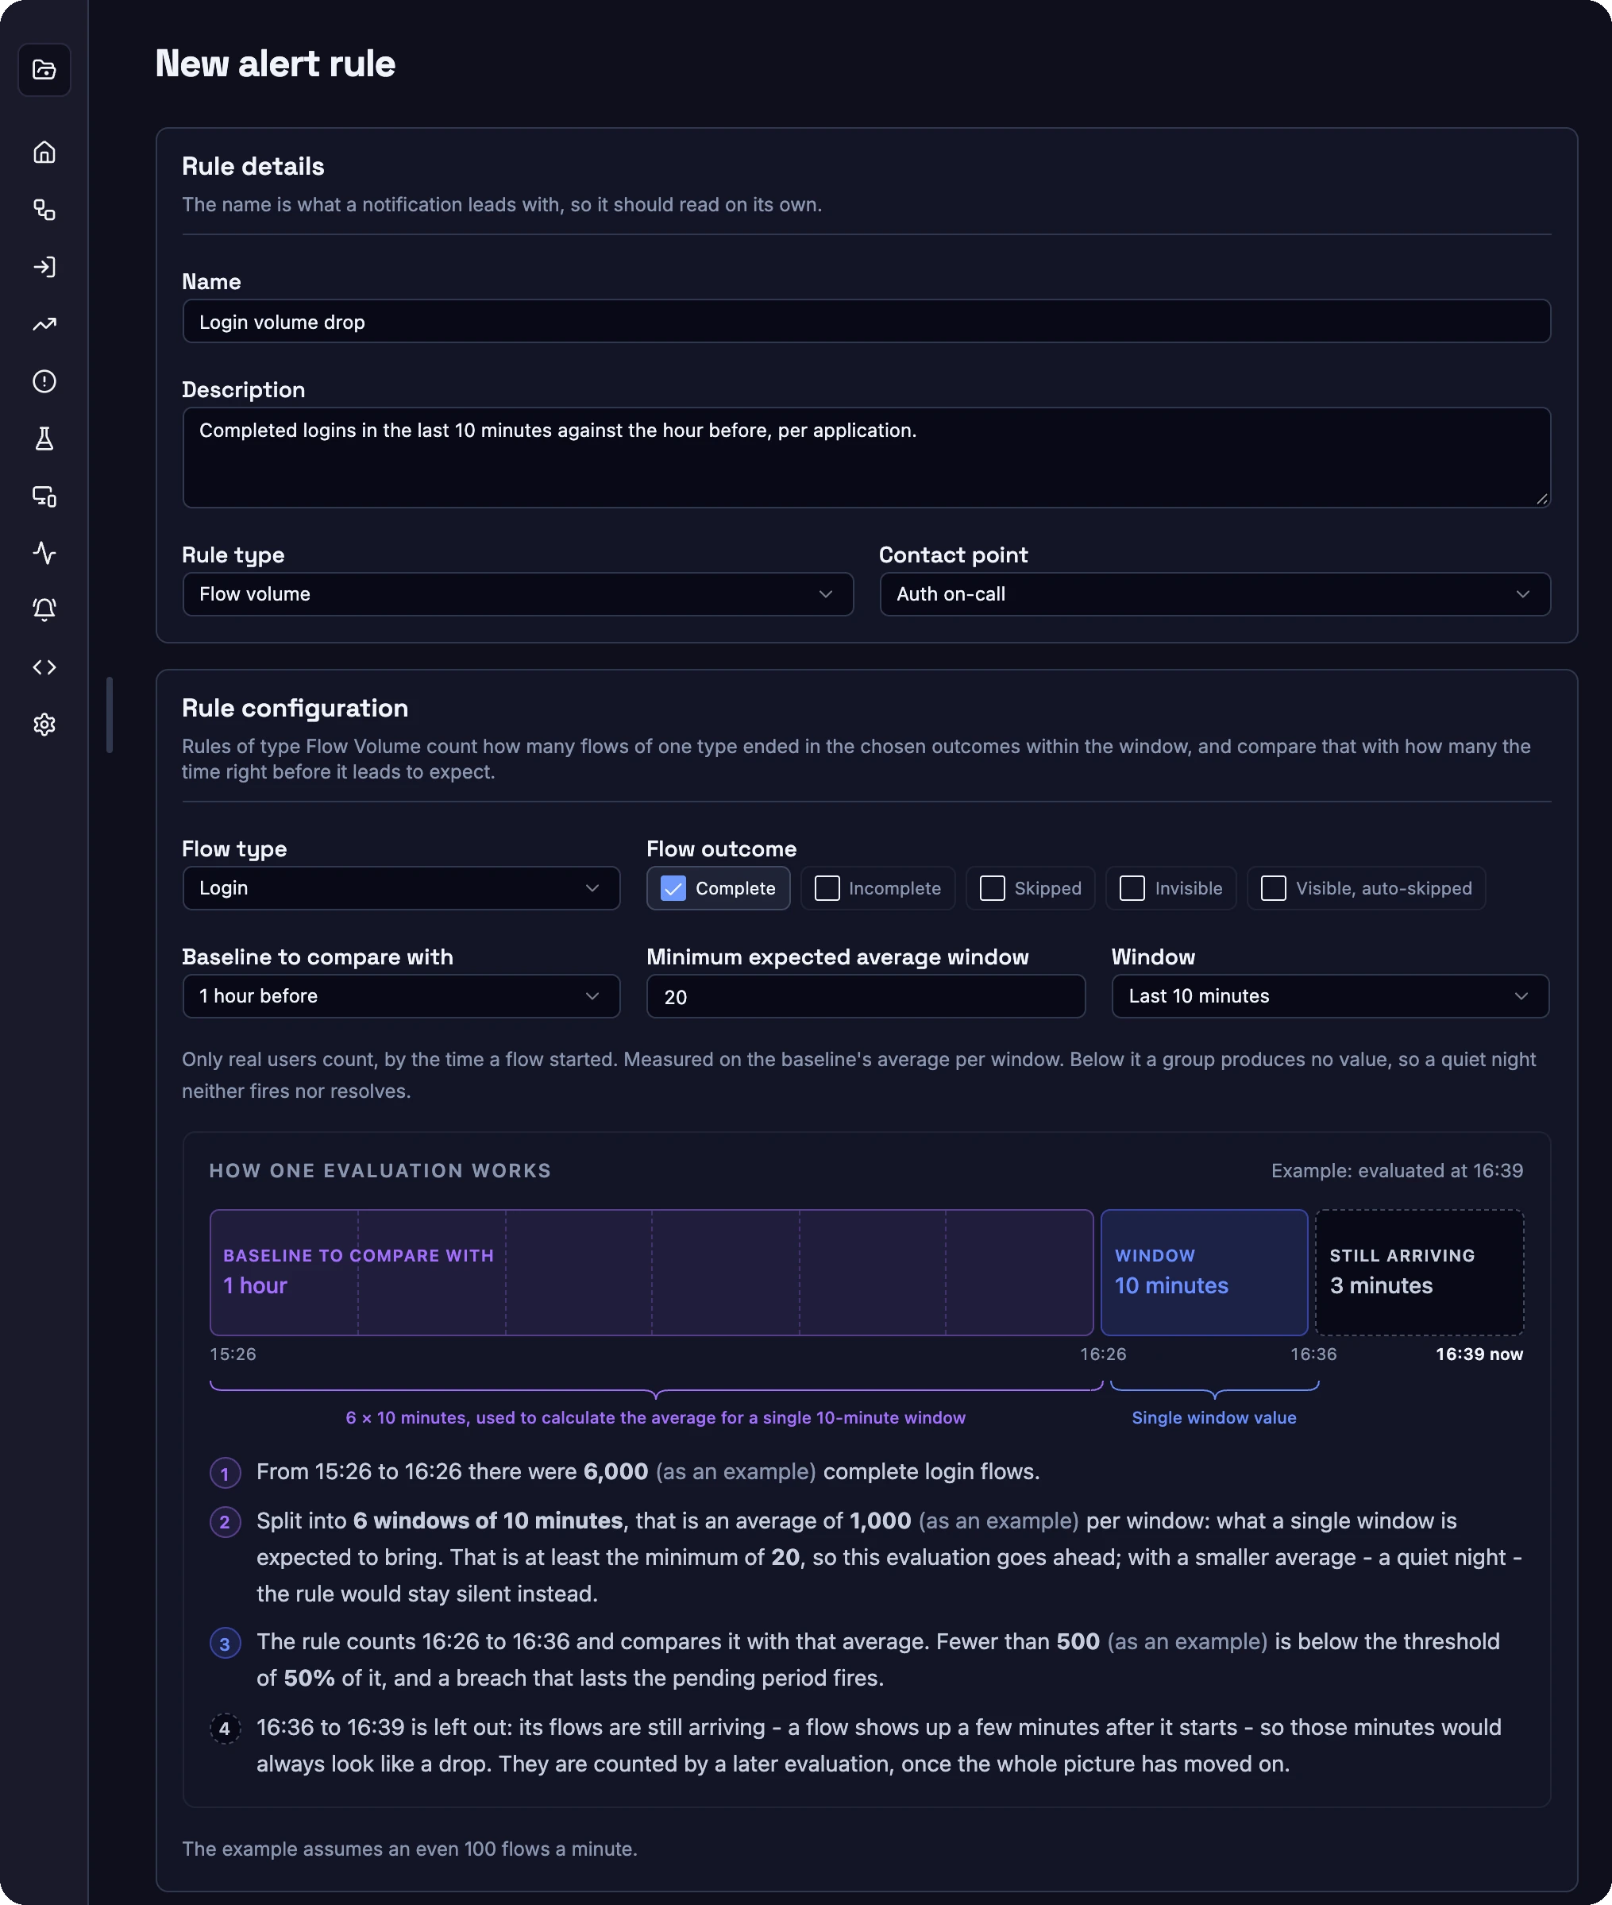This screenshot has width=1612, height=1905.
Task: Click the 'Single window value' label
Action: [x=1213, y=1418]
